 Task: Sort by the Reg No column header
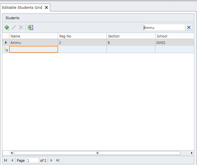[82, 36]
